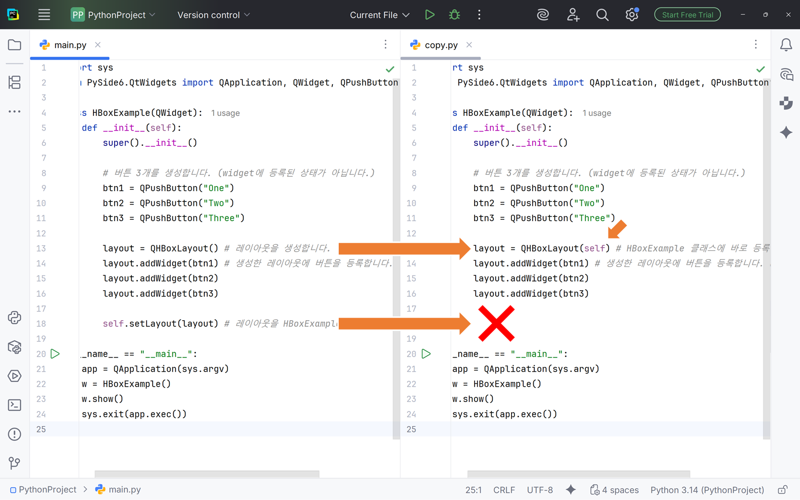Click the run gutter arrow in main.py line 20
Screen dimensions: 800x500
click(x=55, y=354)
